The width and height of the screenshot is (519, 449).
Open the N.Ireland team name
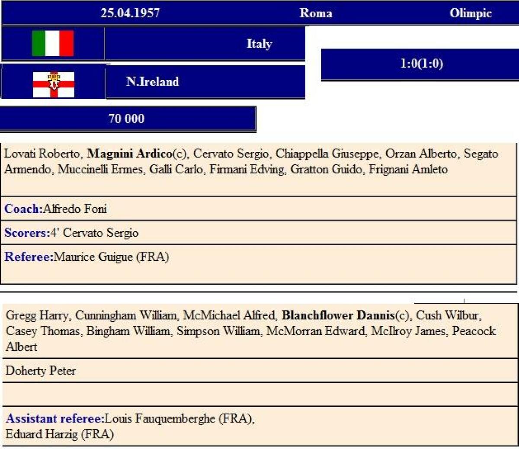point(152,81)
